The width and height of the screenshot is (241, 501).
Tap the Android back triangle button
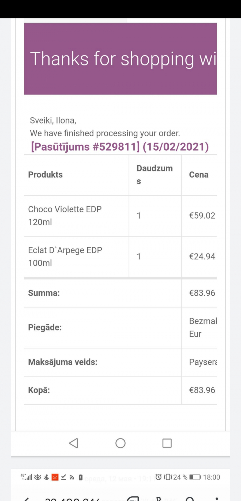74,443
